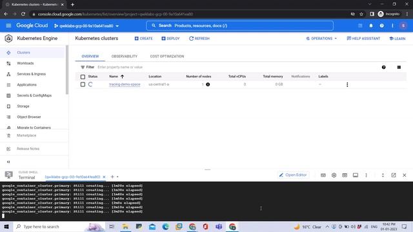Viewport: 413px width, 232px height.
Task: Close the Cloud Shell panel
Action: click(x=405, y=175)
